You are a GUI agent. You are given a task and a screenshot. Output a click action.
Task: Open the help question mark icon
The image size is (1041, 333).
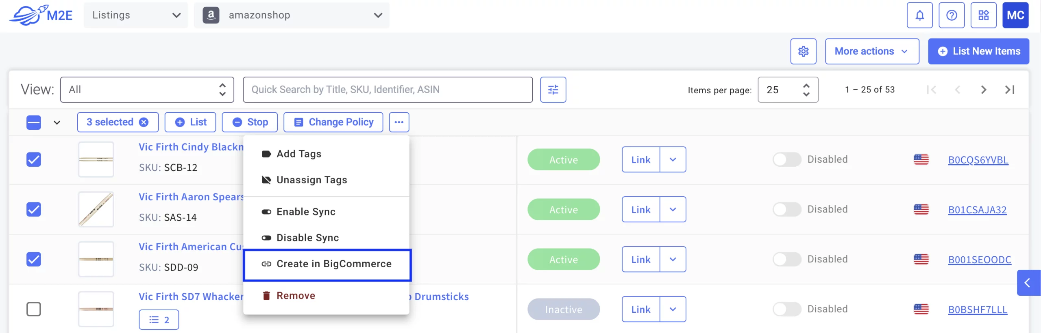point(951,15)
